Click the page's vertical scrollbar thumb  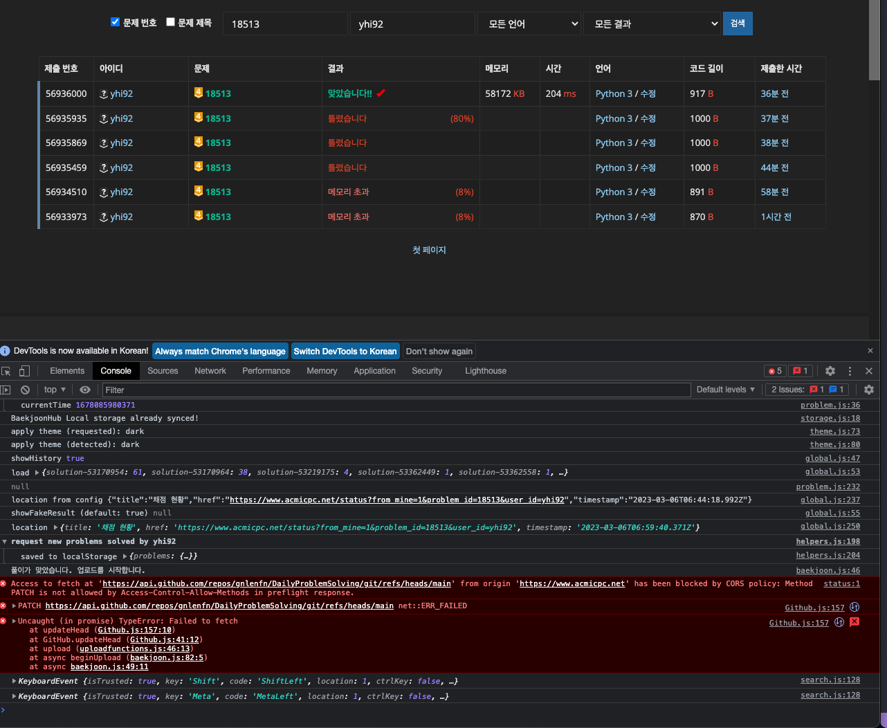[x=875, y=39]
